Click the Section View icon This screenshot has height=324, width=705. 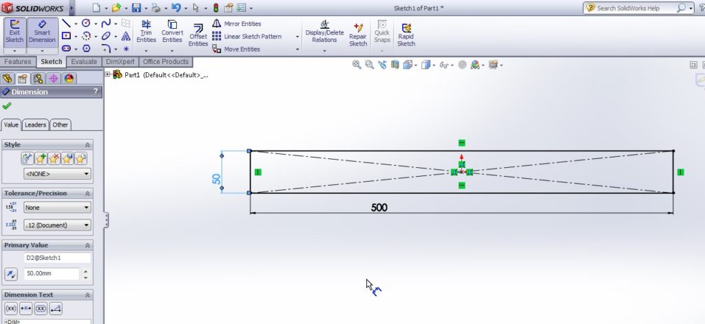(394, 65)
